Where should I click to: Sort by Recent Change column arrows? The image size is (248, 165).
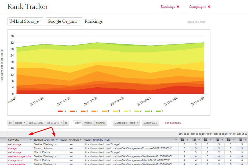click(x=81, y=140)
